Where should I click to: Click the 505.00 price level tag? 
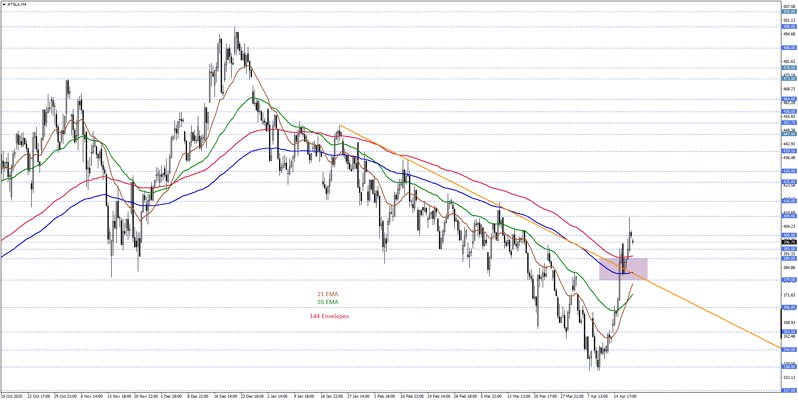pos(789,12)
